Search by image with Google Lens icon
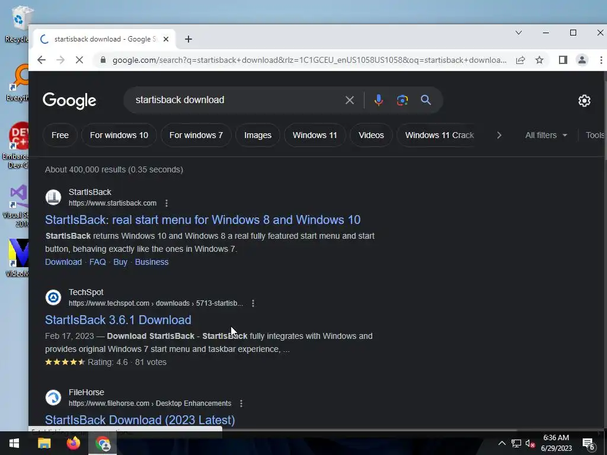607x455 pixels. point(402,100)
